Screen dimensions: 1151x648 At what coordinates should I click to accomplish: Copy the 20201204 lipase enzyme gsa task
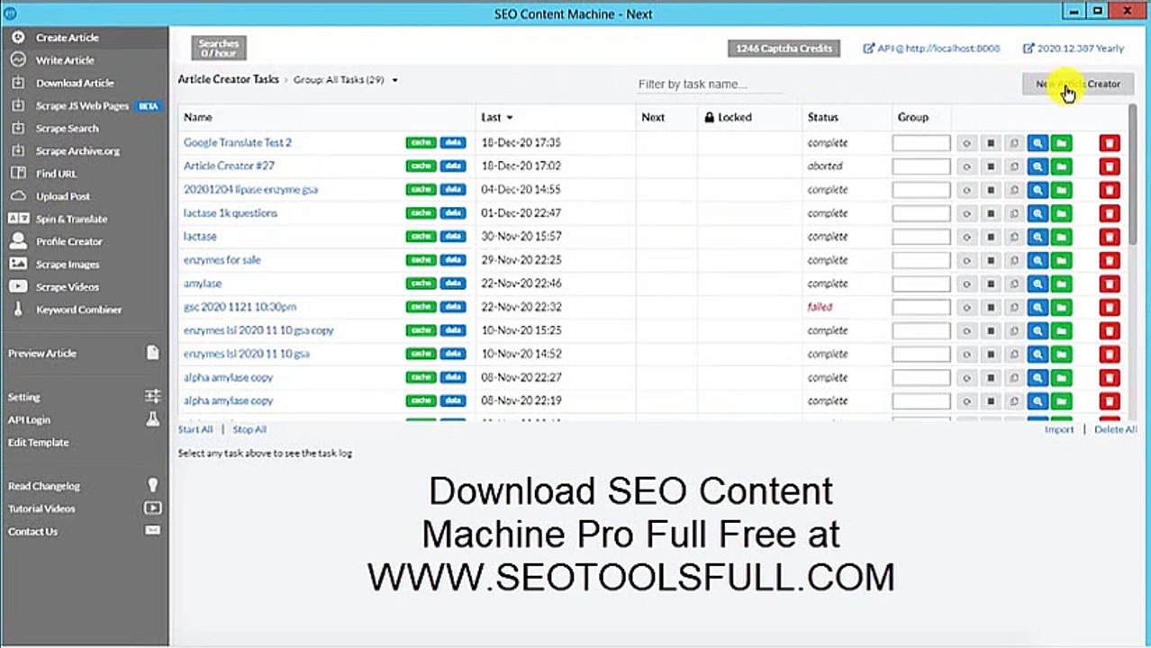pos(1013,190)
